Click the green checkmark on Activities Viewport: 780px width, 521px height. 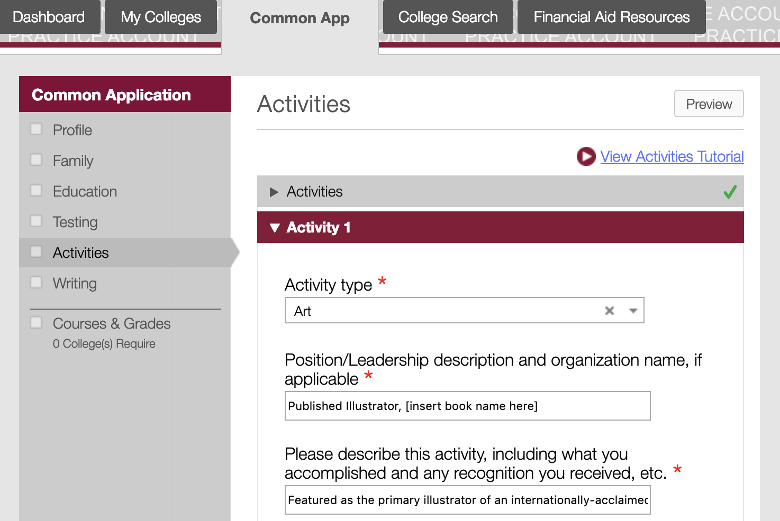point(730,192)
